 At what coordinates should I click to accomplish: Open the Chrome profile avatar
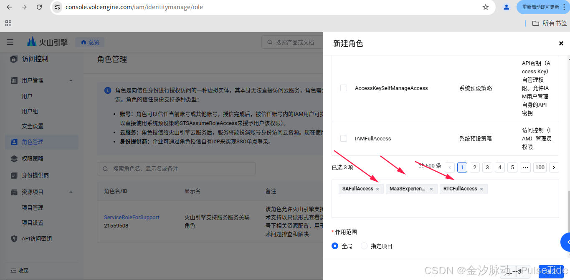[507, 7]
